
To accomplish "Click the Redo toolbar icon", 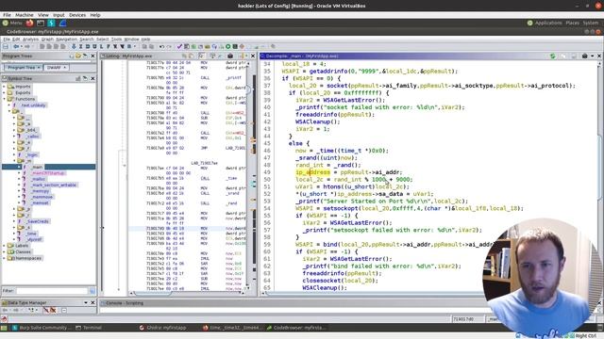I will [x=169, y=46].
